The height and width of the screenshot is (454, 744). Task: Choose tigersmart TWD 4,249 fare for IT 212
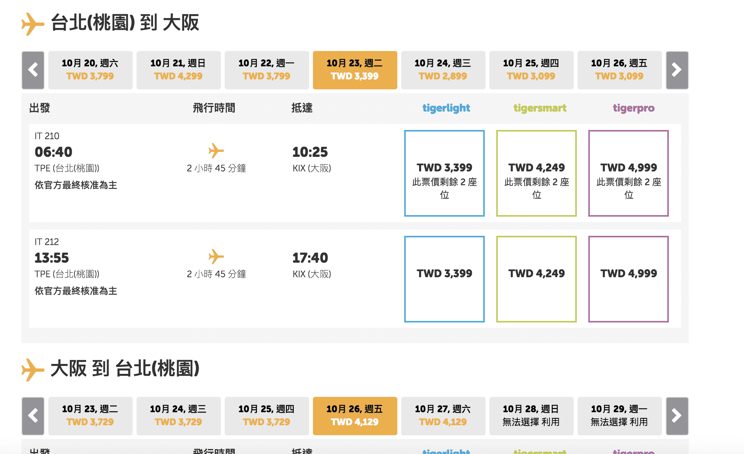(x=537, y=279)
